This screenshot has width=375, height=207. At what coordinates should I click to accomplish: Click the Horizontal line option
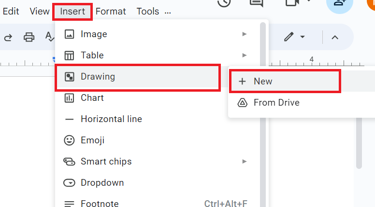(111, 119)
